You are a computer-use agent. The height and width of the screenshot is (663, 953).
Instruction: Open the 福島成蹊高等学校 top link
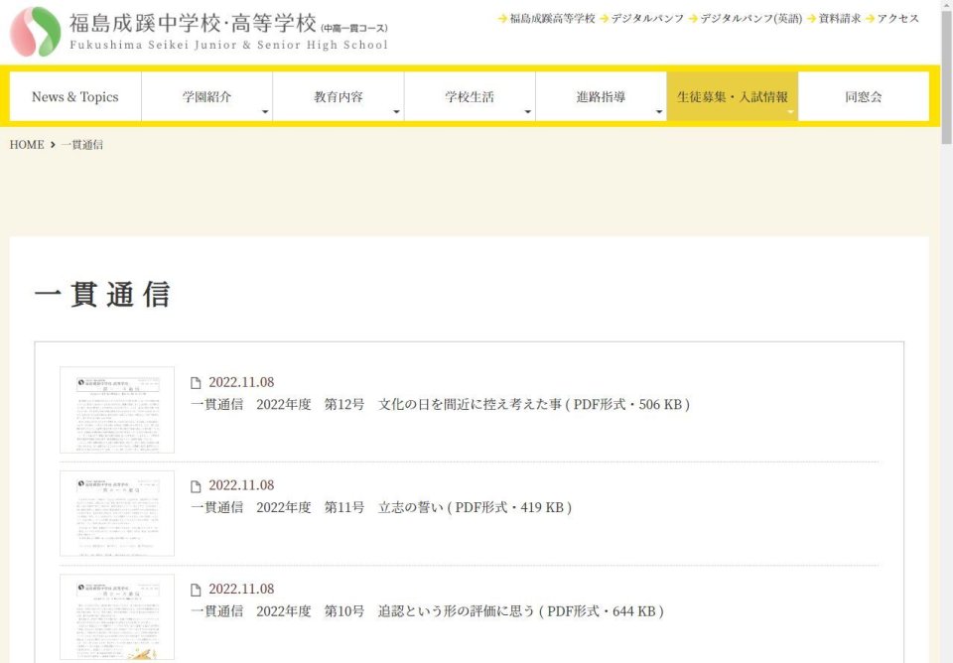552,19
